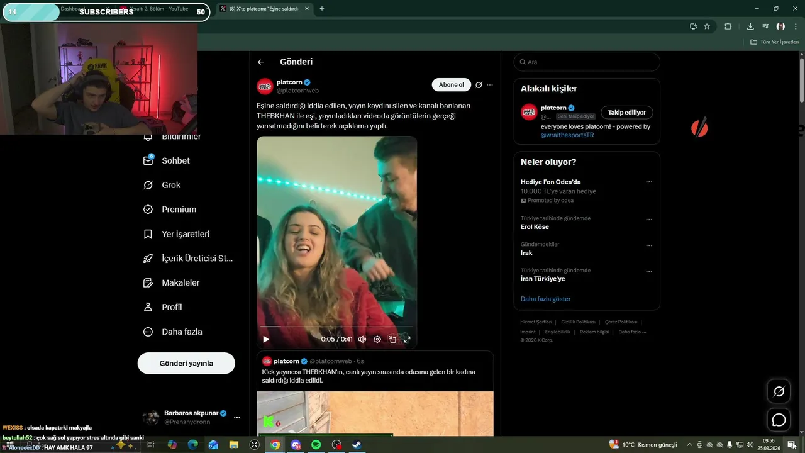The image size is (805, 453).
Task: Bookmark this page with the star icon
Action: (x=707, y=26)
